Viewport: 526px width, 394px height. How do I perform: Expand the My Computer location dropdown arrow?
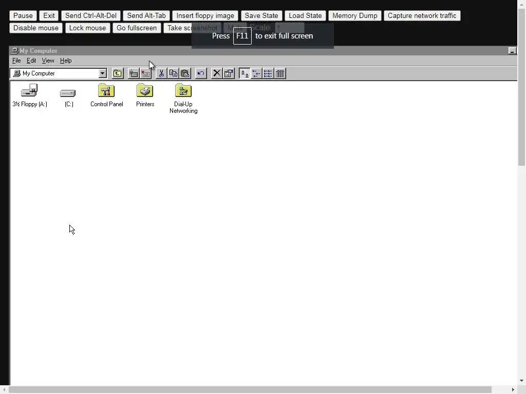[103, 73]
